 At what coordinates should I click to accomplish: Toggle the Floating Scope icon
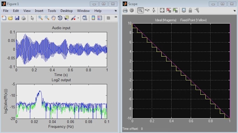click(x=184, y=10)
